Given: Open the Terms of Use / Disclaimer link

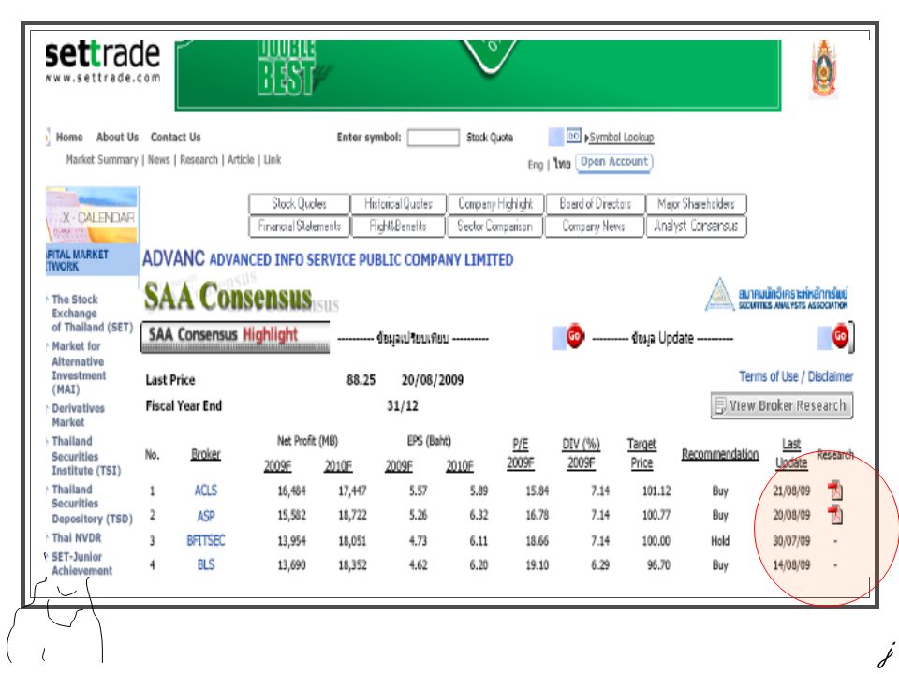Looking at the screenshot, I should coord(796,376).
